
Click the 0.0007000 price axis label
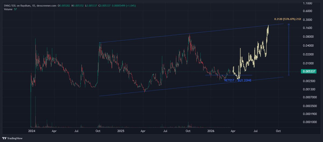click(x=310, y=97)
